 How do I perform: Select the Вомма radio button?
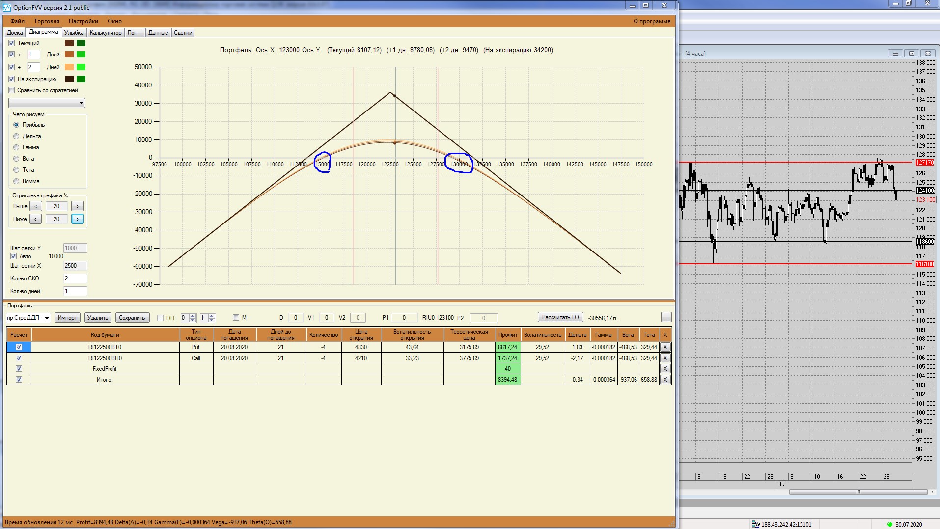[x=16, y=181]
